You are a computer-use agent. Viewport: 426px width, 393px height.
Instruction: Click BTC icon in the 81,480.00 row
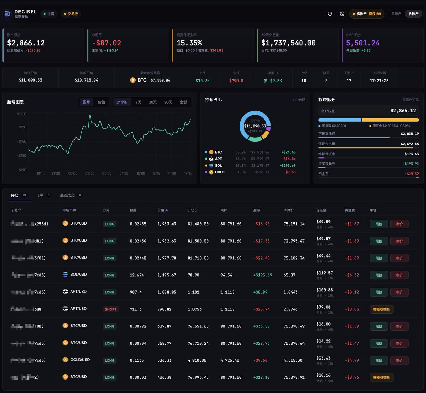(x=65, y=223)
